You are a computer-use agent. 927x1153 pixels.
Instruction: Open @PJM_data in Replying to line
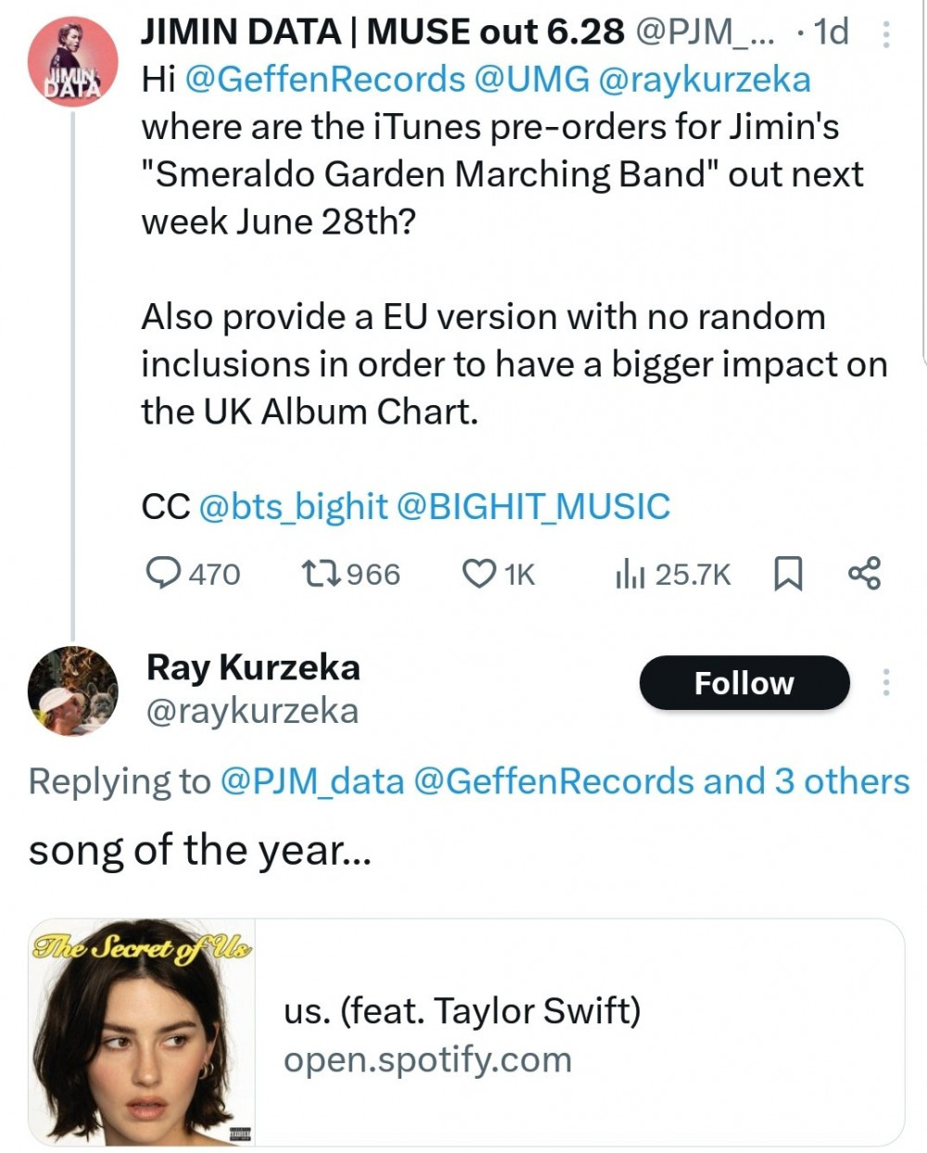(x=311, y=781)
